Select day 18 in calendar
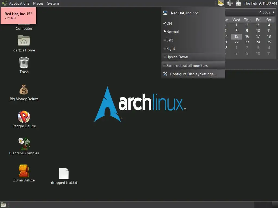278x208 pixels. click(269, 37)
